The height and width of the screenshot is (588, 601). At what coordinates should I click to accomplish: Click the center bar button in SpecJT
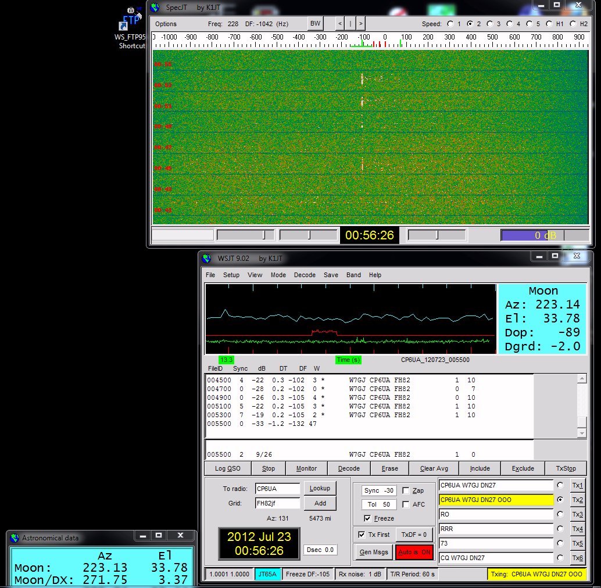350,24
